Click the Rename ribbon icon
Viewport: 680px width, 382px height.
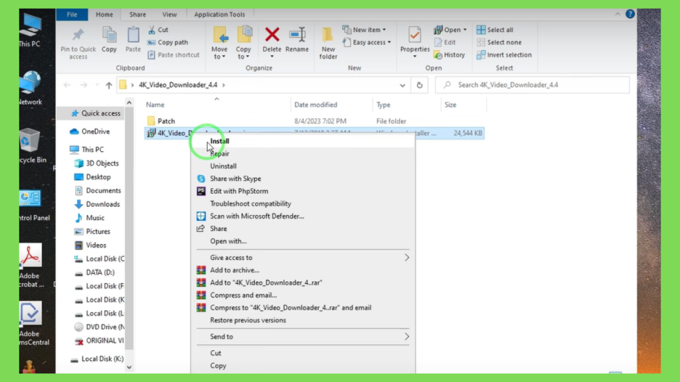click(x=297, y=34)
